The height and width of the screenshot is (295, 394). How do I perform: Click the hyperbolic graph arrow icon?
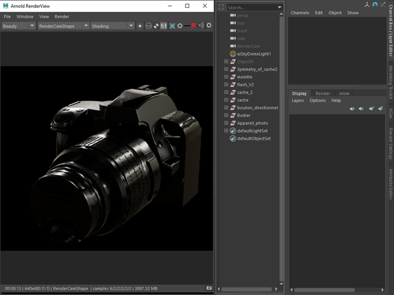point(383,4)
